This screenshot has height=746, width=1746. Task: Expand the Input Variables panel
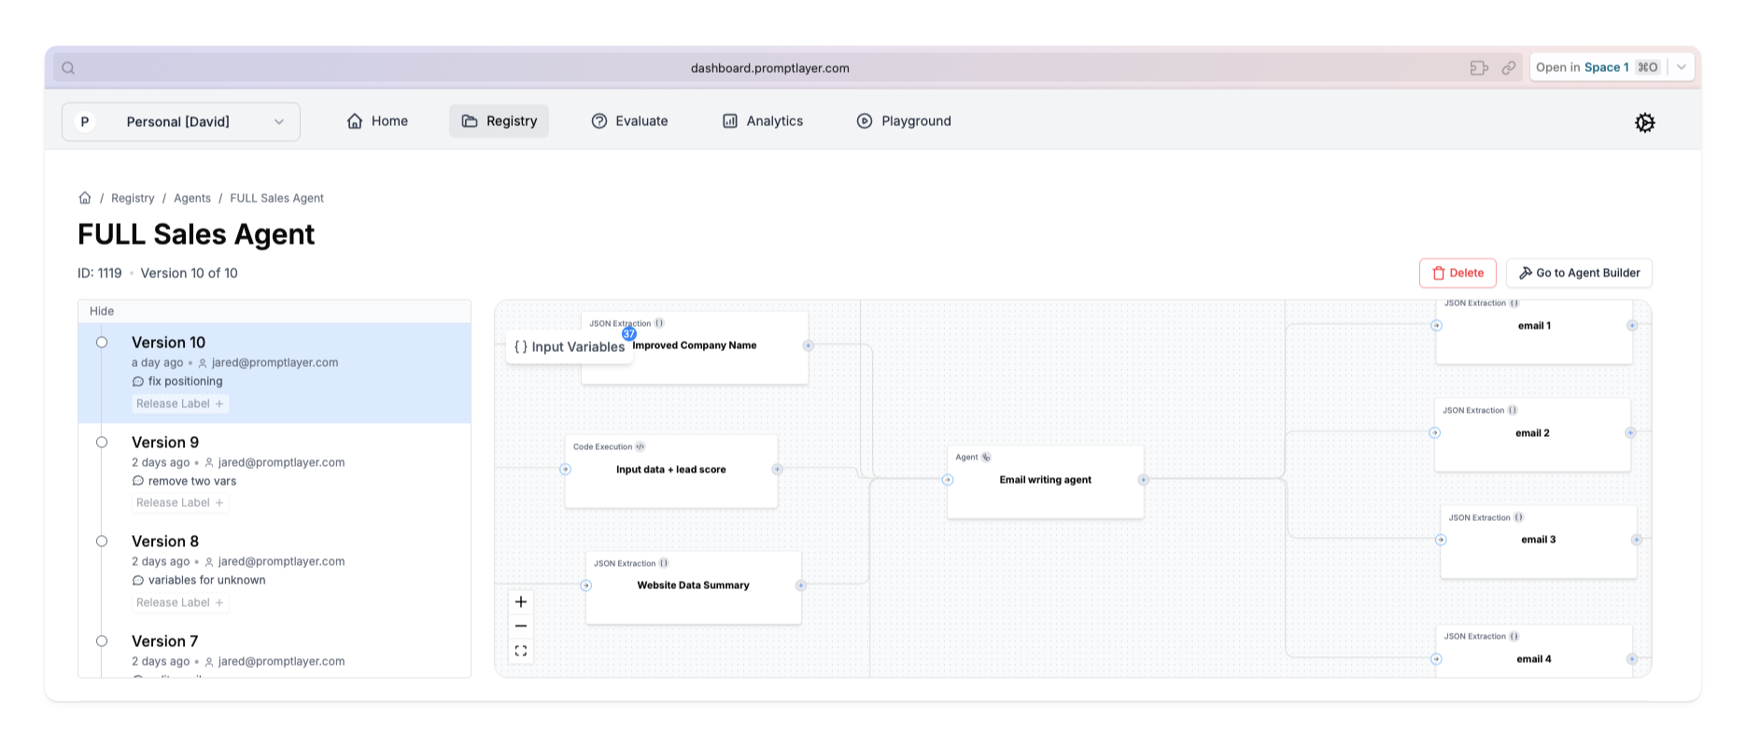click(570, 346)
